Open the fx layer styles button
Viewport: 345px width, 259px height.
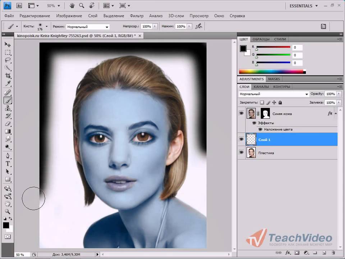[287, 253]
